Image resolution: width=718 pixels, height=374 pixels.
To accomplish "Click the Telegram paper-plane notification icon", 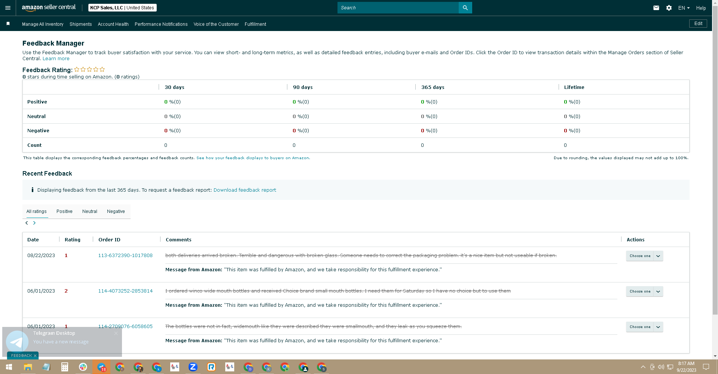I will 17,341.
